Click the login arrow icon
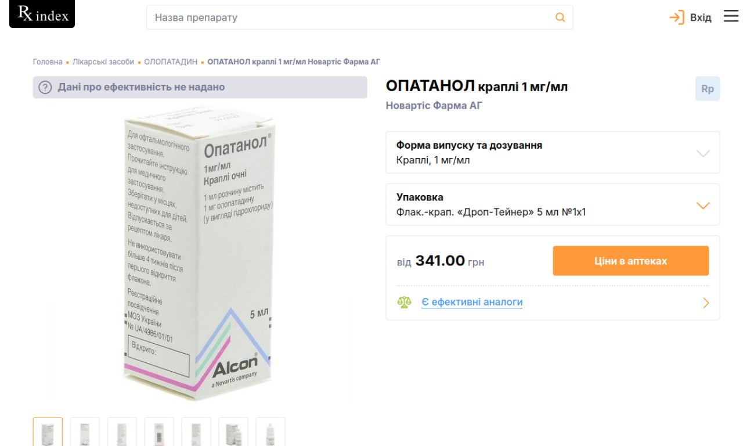Image resolution: width=743 pixels, height=446 pixels. pyautogui.click(x=677, y=17)
